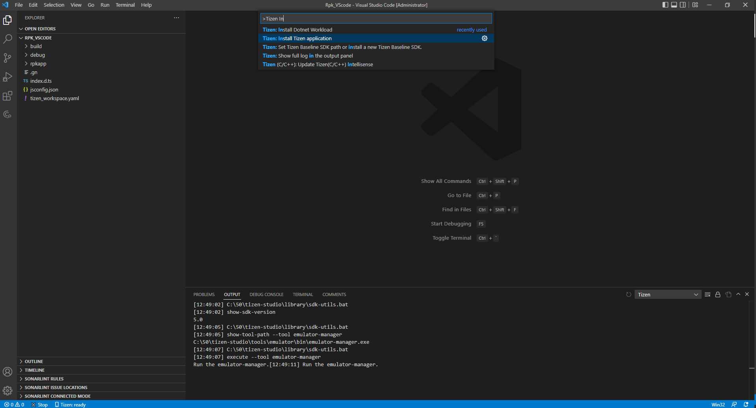Open the Source Control view
The width and height of the screenshot is (756, 408).
(7, 58)
